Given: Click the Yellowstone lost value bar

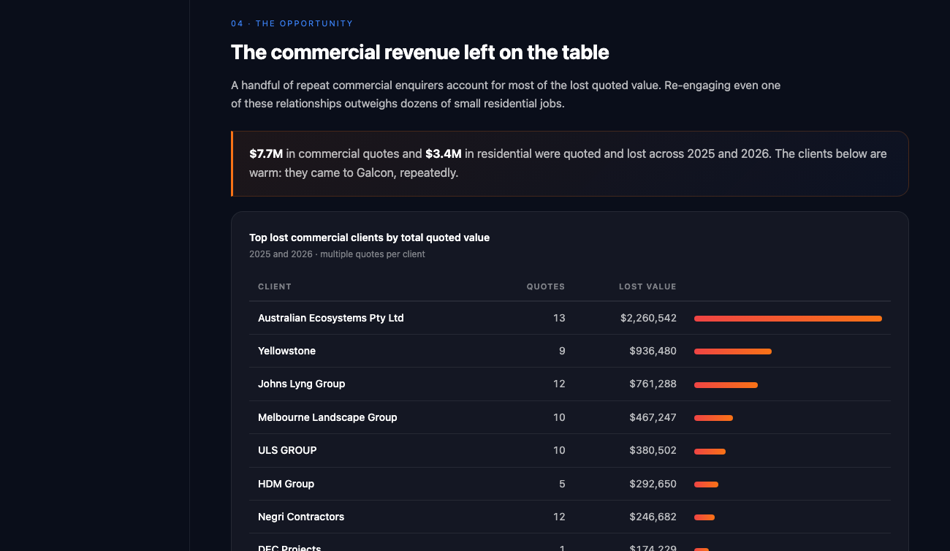Looking at the screenshot, I should (x=733, y=351).
